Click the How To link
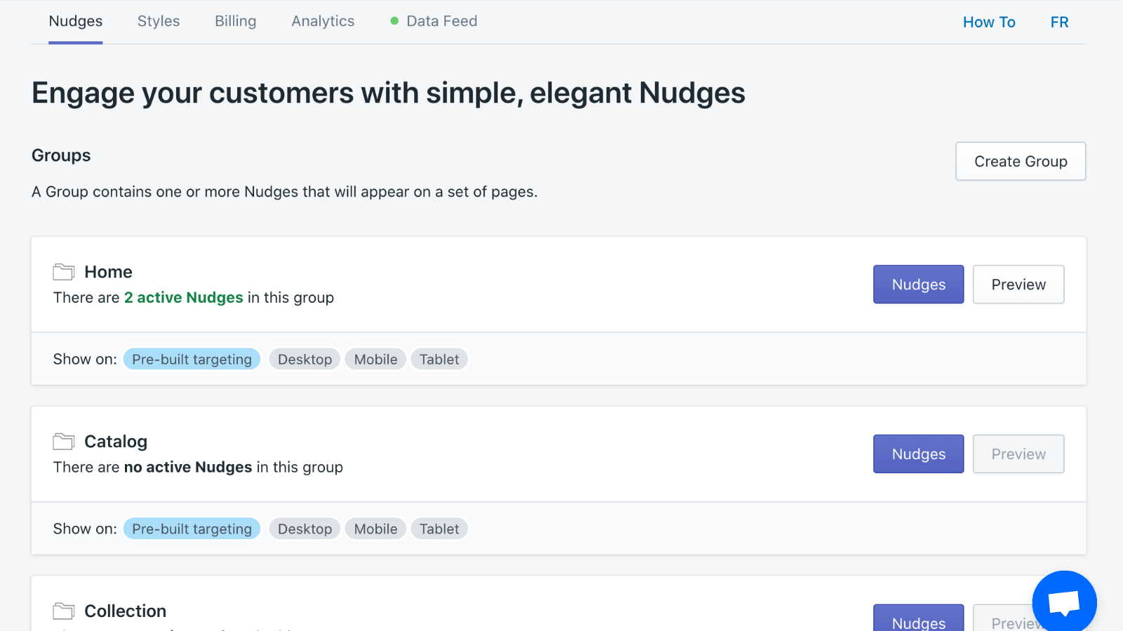The height and width of the screenshot is (631, 1123). tap(989, 22)
